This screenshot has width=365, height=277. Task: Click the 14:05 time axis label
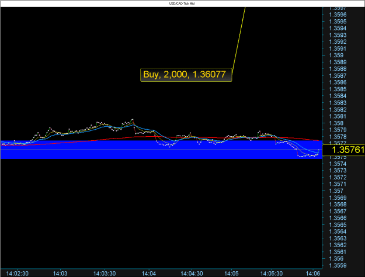click(232, 273)
